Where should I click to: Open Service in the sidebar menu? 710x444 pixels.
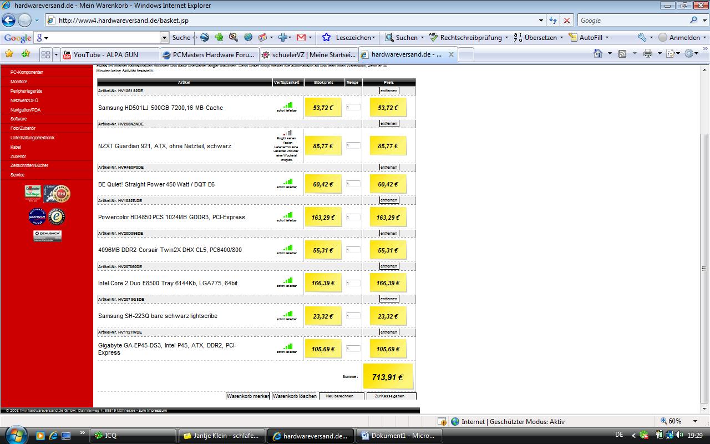point(17,175)
